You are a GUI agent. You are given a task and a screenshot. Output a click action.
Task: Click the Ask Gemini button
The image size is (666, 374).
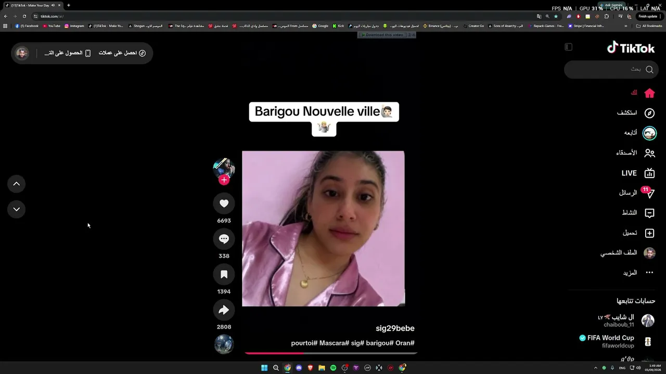tap(612, 5)
